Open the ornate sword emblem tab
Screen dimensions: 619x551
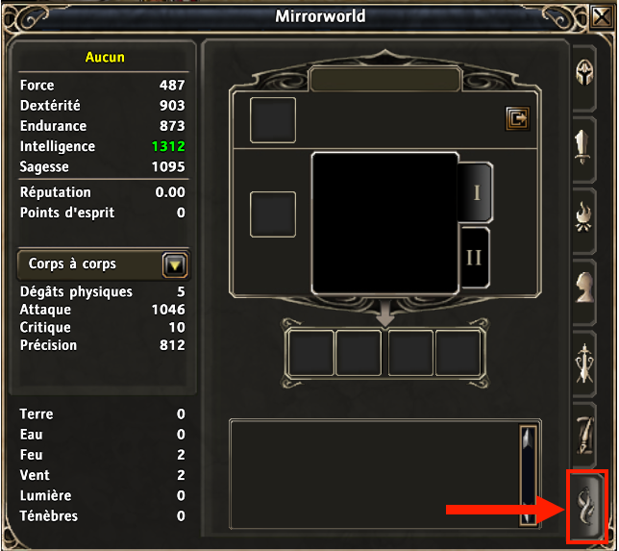tap(584, 363)
